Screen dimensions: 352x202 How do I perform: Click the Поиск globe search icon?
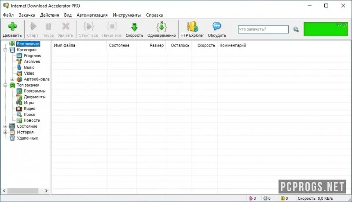[19, 115]
